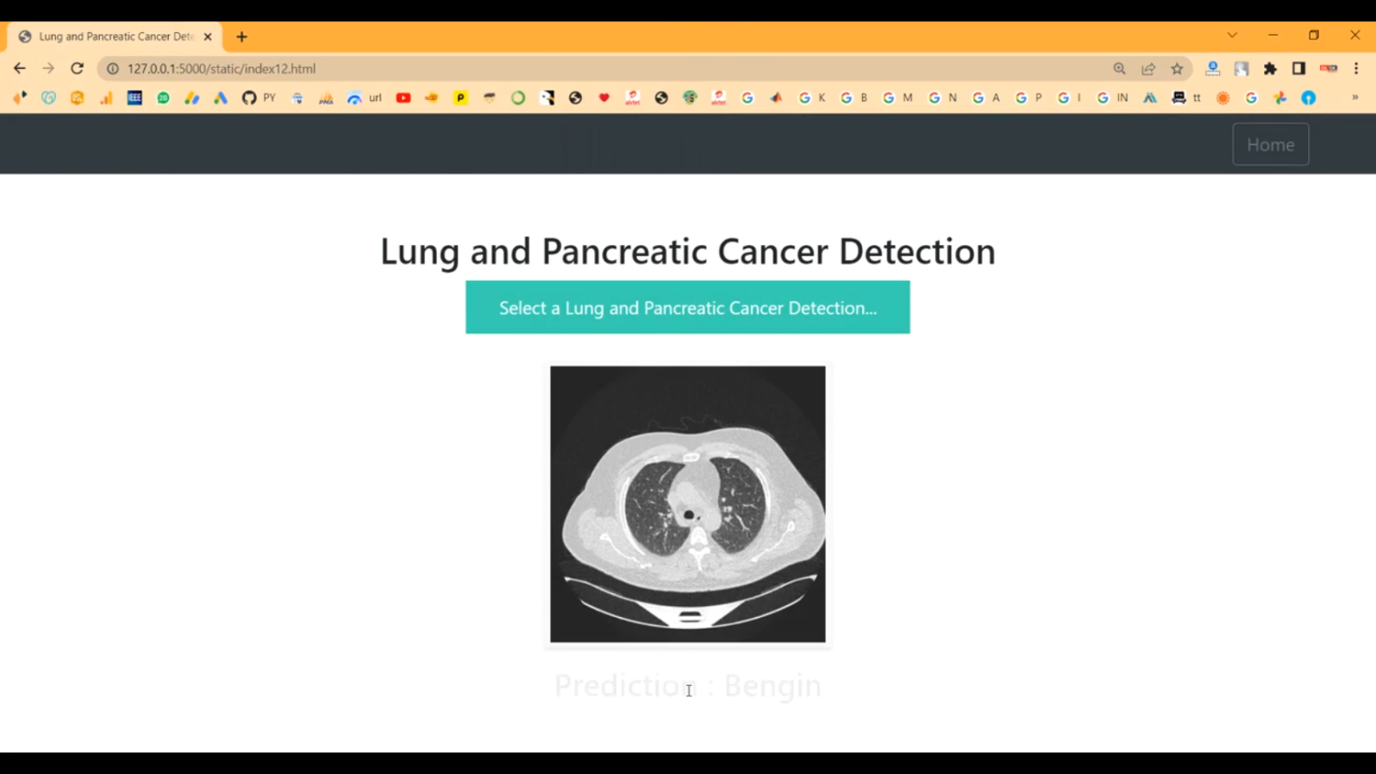Image resolution: width=1376 pixels, height=774 pixels.
Task: Open the IEEE bookmark
Action: coord(135,98)
